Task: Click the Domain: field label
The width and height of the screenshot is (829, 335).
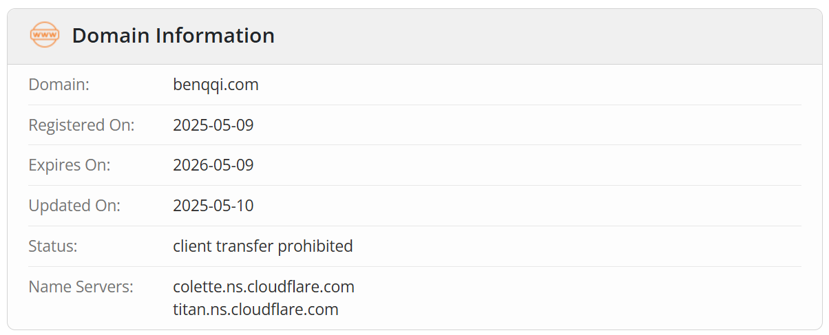Action: click(x=59, y=85)
